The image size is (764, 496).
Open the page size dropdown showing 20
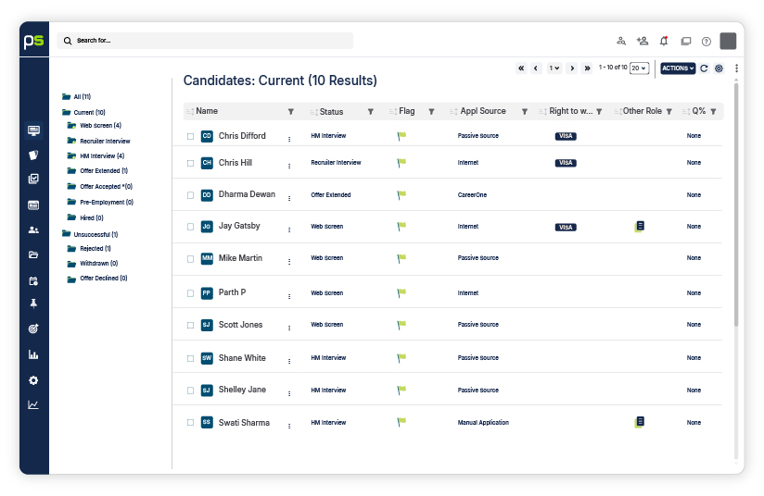tap(639, 68)
